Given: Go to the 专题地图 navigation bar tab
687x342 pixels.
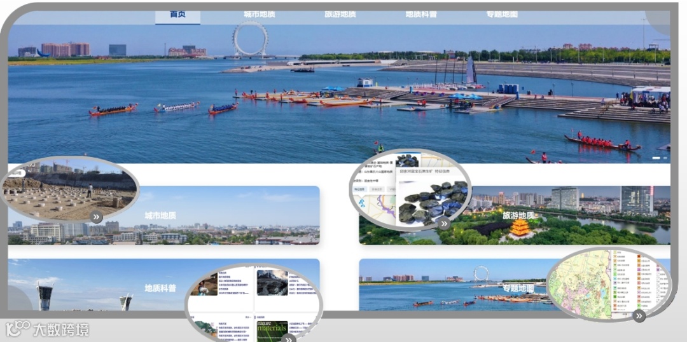Looking at the screenshot, I should (502, 15).
